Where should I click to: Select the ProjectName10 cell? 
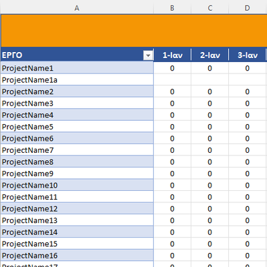[x=77, y=185]
